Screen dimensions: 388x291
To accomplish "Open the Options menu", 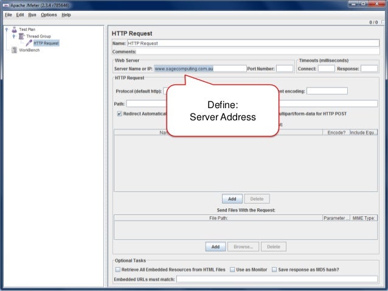I will point(49,15).
